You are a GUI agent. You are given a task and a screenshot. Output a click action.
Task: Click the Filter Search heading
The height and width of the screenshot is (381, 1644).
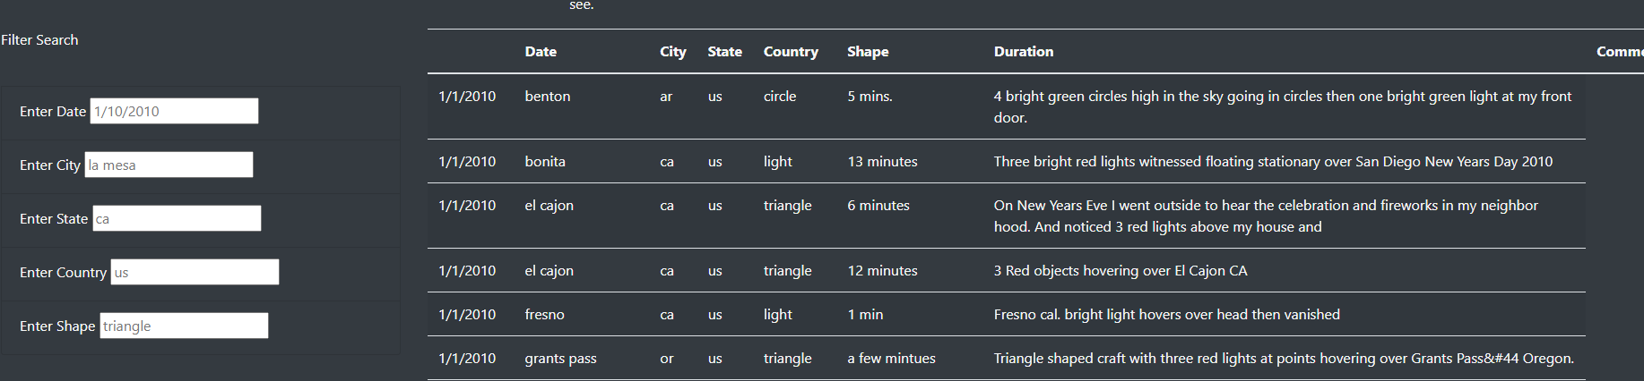click(x=39, y=40)
